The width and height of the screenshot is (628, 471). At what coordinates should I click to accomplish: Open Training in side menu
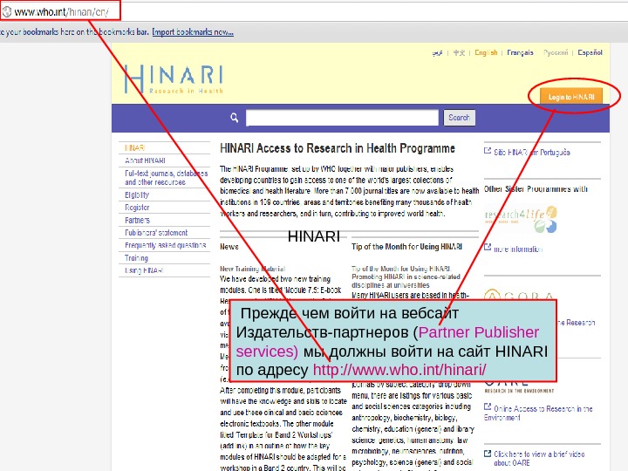(136, 258)
